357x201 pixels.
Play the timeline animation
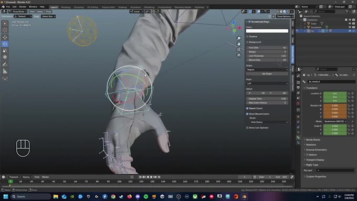[x=151, y=177]
